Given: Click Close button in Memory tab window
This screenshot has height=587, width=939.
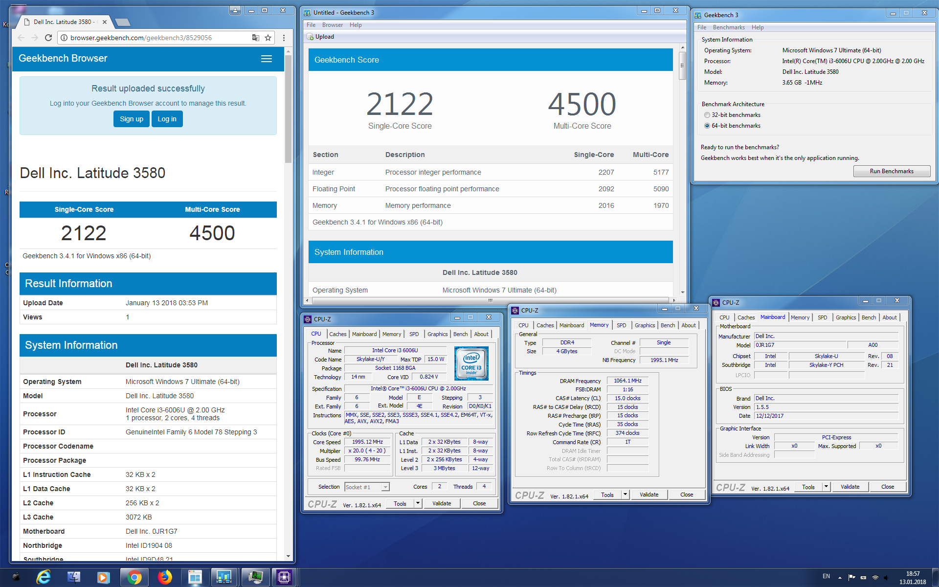Looking at the screenshot, I should point(687,495).
